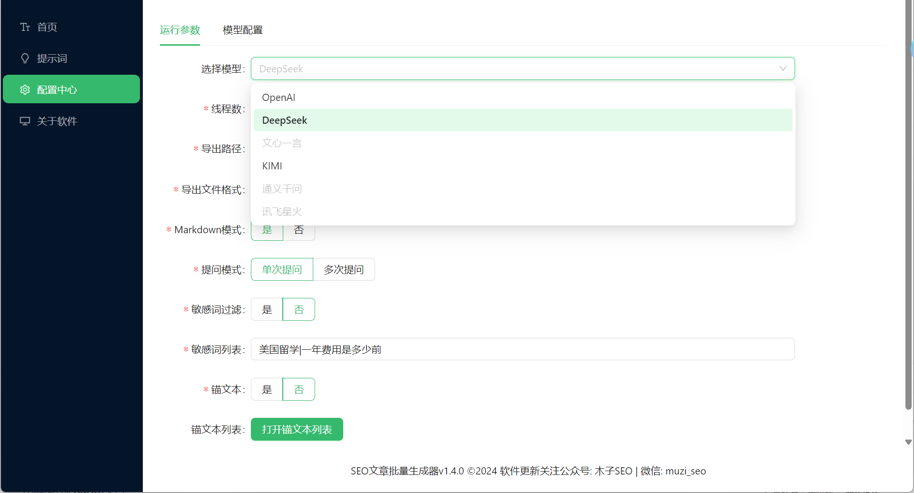Open the 首页 sidebar menu item
Screen dimensions: 914x493
[71, 27]
